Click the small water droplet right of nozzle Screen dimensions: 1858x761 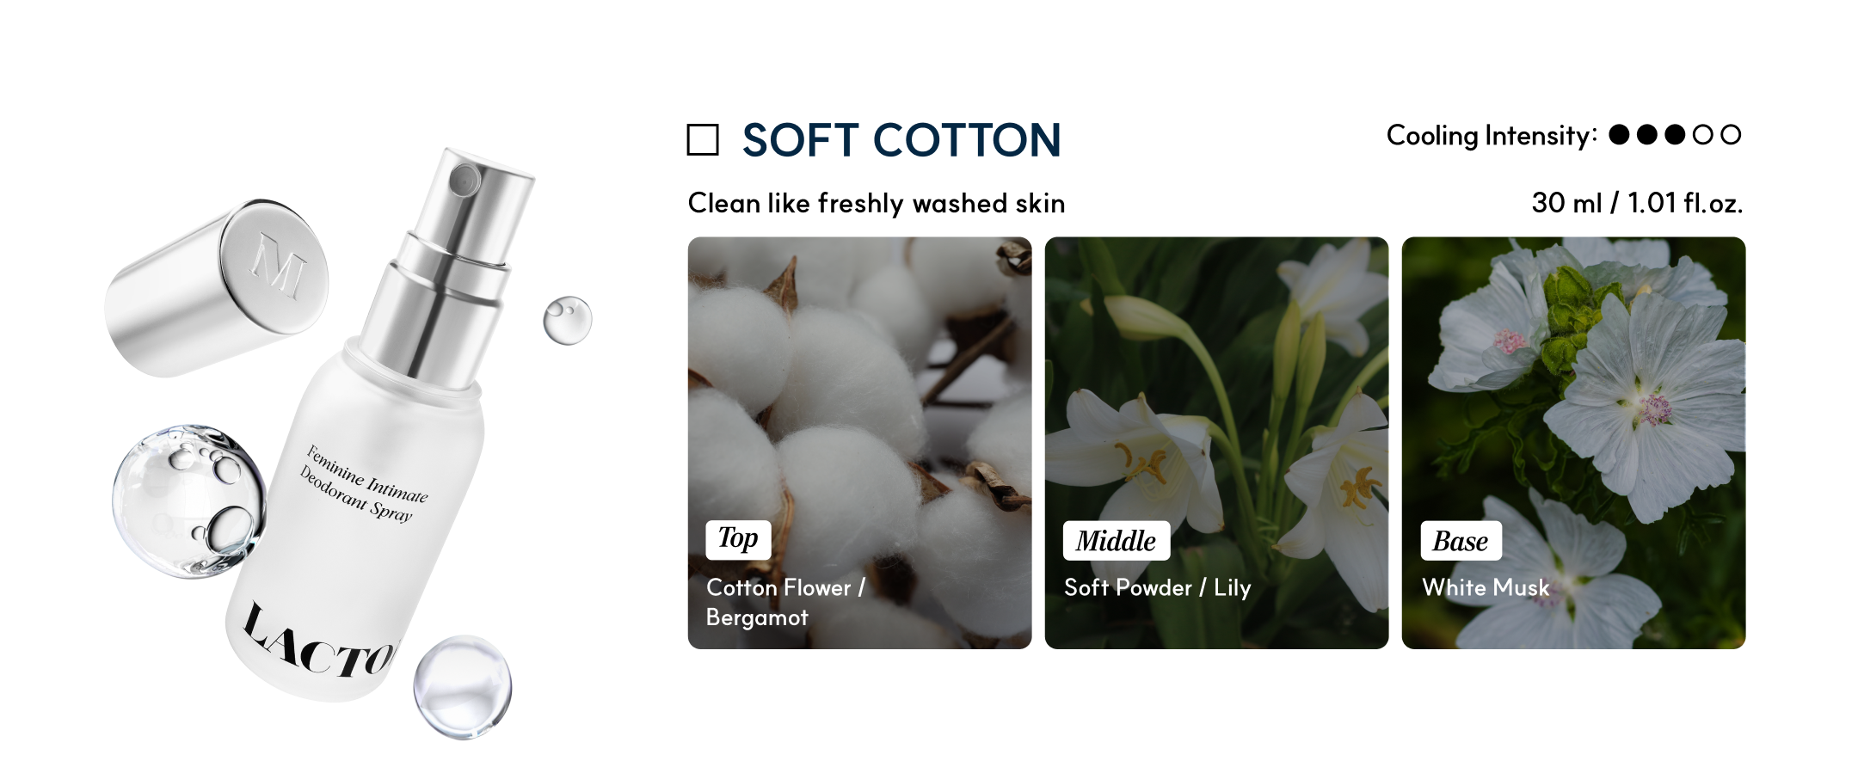pos(568,320)
